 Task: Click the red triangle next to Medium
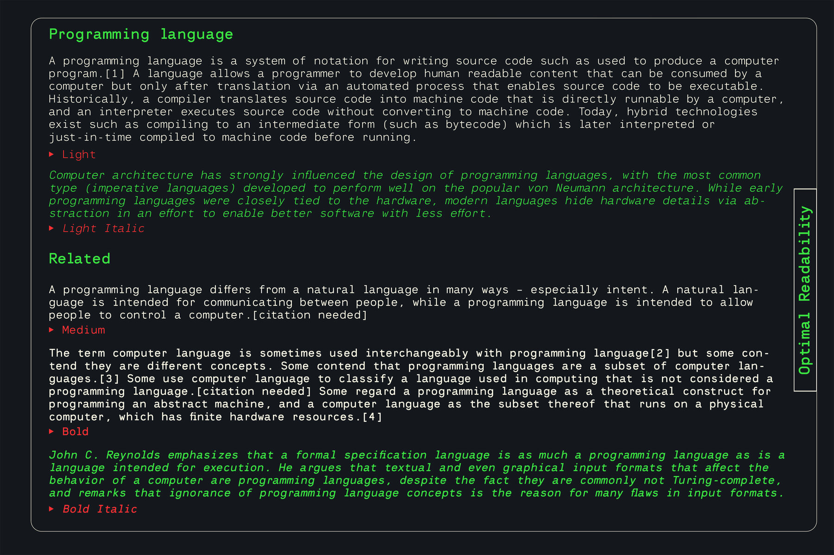(x=51, y=330)
